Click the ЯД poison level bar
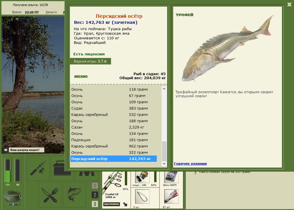The image size is (294, 210). [18, 170]
